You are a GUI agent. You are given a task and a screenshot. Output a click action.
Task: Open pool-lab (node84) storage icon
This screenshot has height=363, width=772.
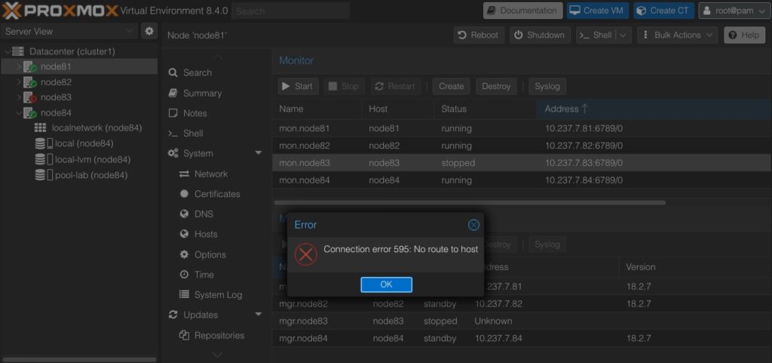pyautogui.click(x=44, y=175)
